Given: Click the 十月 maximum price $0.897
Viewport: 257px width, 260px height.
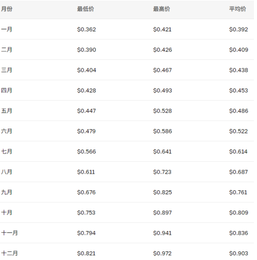Looking at the screenshot, I should tap(162, 212).
